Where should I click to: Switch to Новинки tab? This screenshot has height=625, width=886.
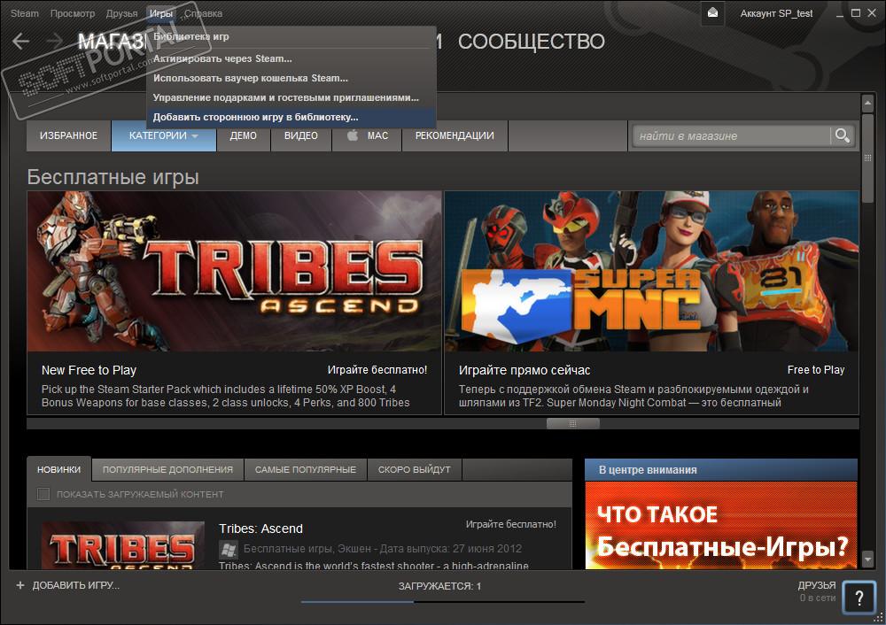click(x=58, y=470)
